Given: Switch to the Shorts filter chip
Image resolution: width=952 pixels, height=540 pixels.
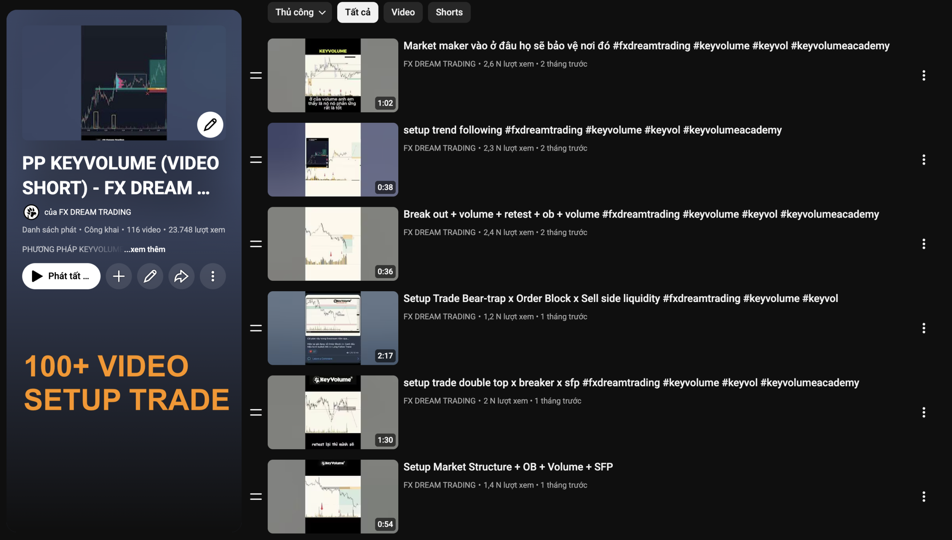Looking at the screenshot, I should pyautogui.click(x=449, y=12).
